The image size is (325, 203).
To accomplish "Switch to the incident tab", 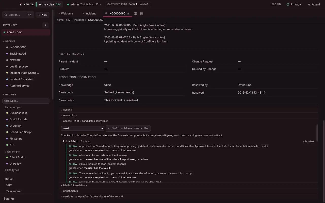I will pyautogui.click(x=89, y=13).
